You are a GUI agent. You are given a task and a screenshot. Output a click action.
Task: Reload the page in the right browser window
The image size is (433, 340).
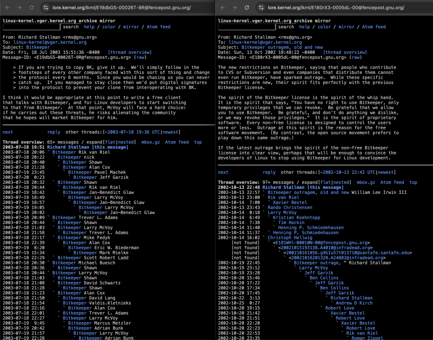pos(247,8)
